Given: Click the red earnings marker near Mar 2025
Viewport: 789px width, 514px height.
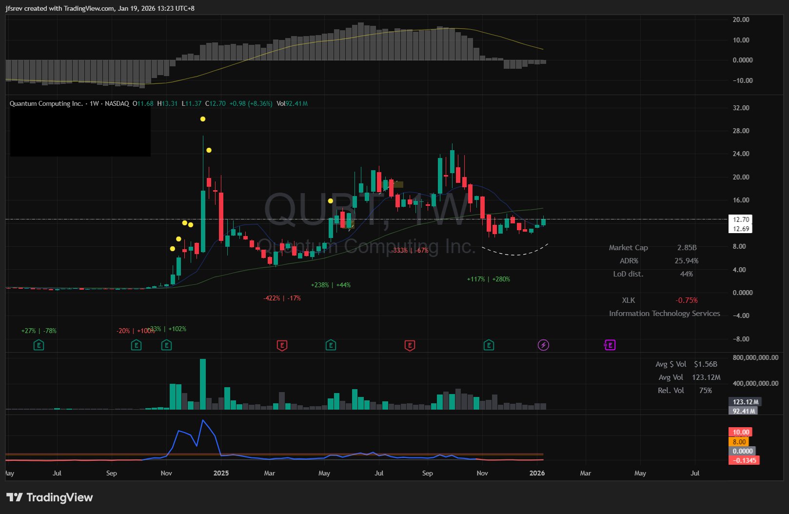Looking at the screenshot, I should 282,345.
